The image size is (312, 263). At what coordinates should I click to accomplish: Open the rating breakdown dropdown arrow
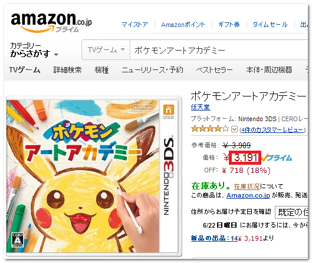click(234, 129)
